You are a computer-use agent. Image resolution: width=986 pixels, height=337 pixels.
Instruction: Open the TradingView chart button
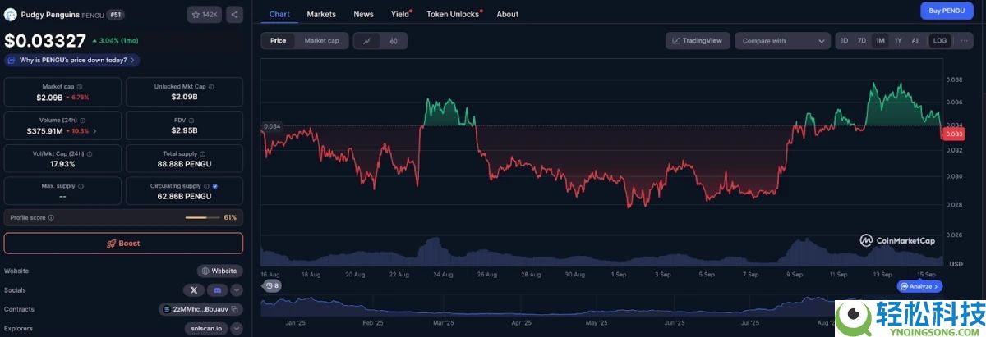pos(698,41)
